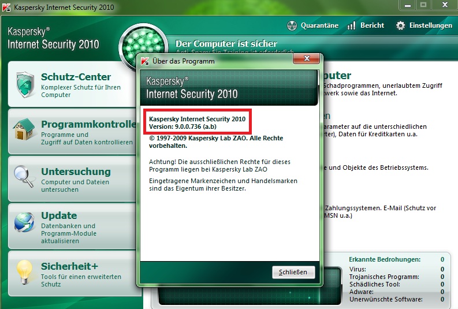Click the Schutz-Center shield icon
The image size is (458, 309).
(25, 85)
